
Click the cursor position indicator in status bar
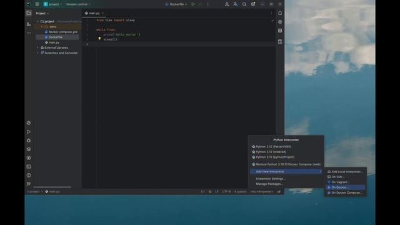202,192
